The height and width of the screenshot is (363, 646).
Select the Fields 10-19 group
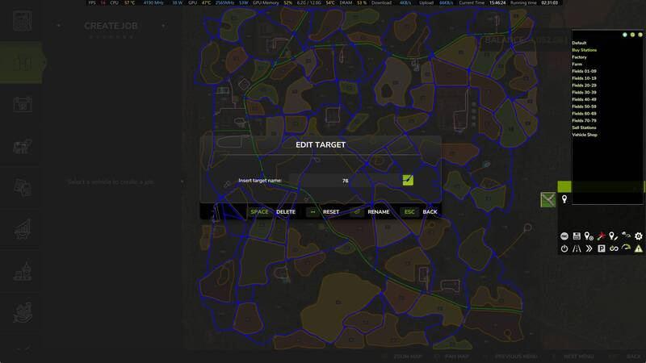584,77
